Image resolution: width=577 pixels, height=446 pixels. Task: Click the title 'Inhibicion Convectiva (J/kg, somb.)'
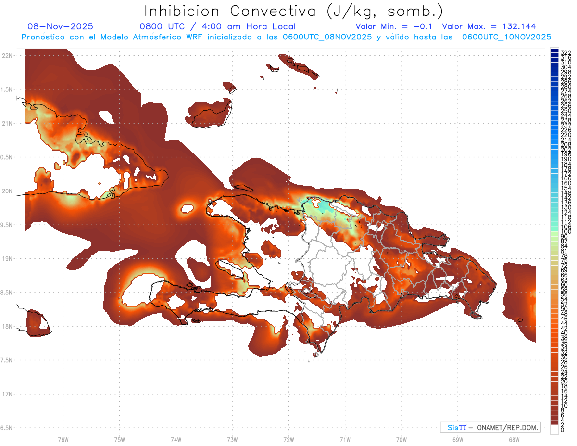tap(294, 12)
